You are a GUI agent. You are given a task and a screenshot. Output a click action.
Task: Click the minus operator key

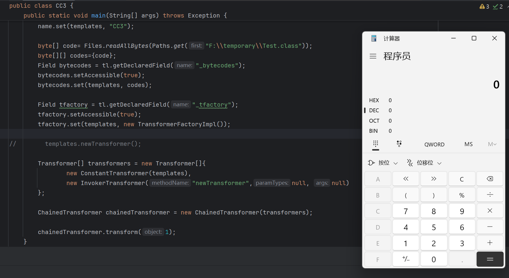[490, 227]
